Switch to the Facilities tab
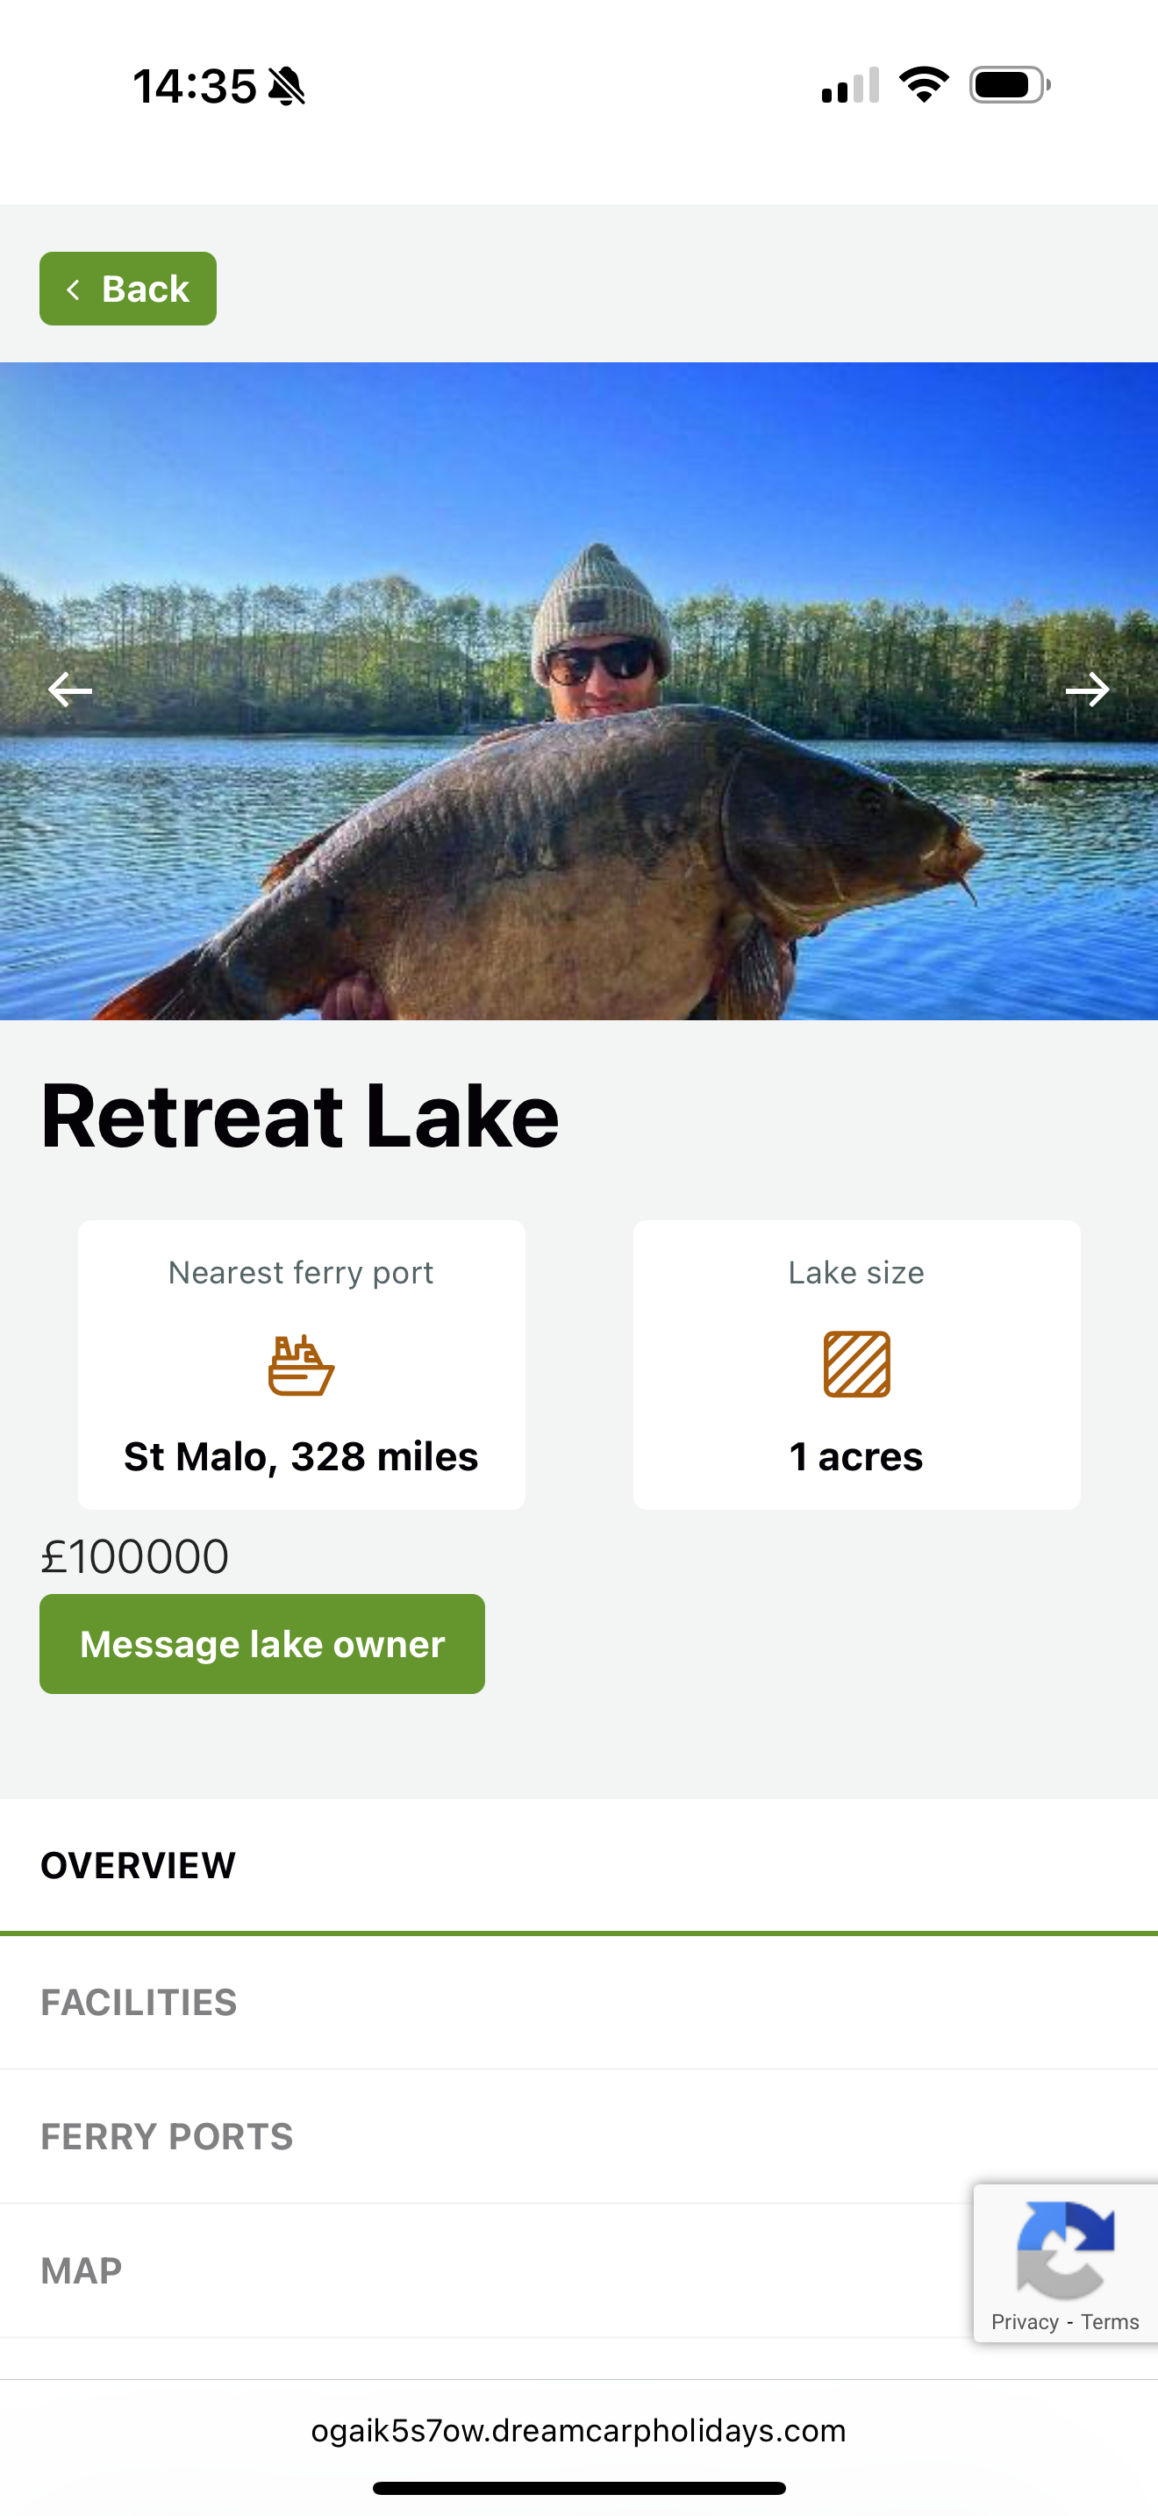The width and height of the screenshot is (1158, 2516). pyautogui.click(x=139, y=2002)
